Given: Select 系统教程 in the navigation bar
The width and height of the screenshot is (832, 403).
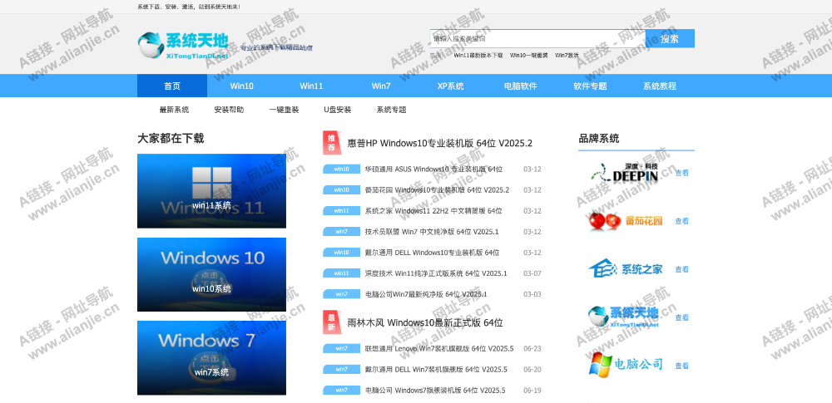Looking at the screenshot, I should [x=660, y=86].
